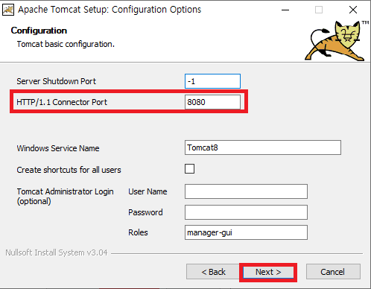Minimize the setup window
This screenshot has width=371, height=289.
285,10
